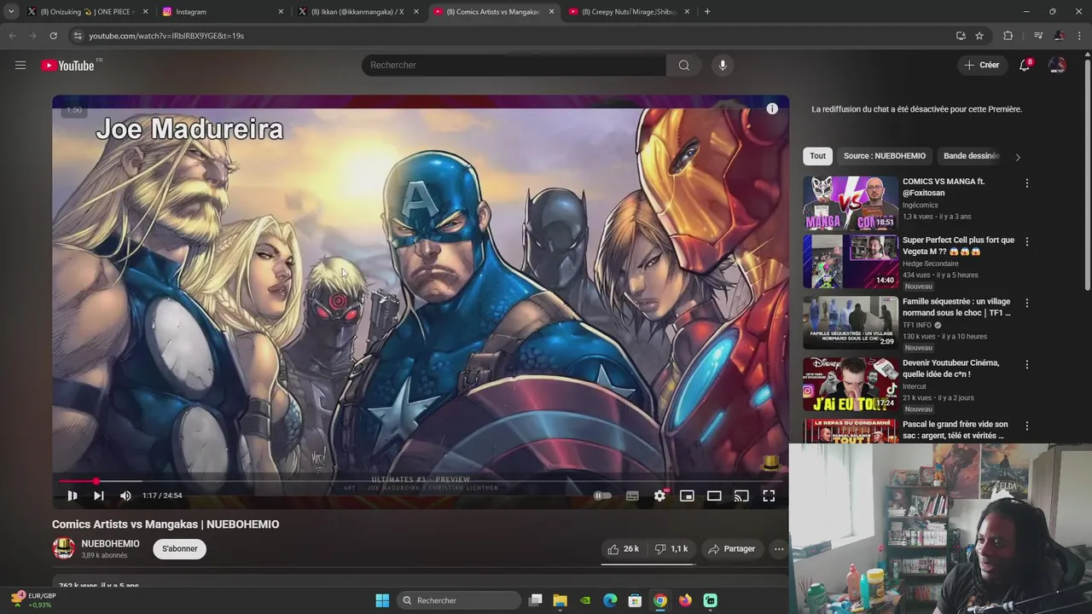Open the NUEBOHEMIO channel name link
Screen dimensions: 1092x614
tap(110, 543)
